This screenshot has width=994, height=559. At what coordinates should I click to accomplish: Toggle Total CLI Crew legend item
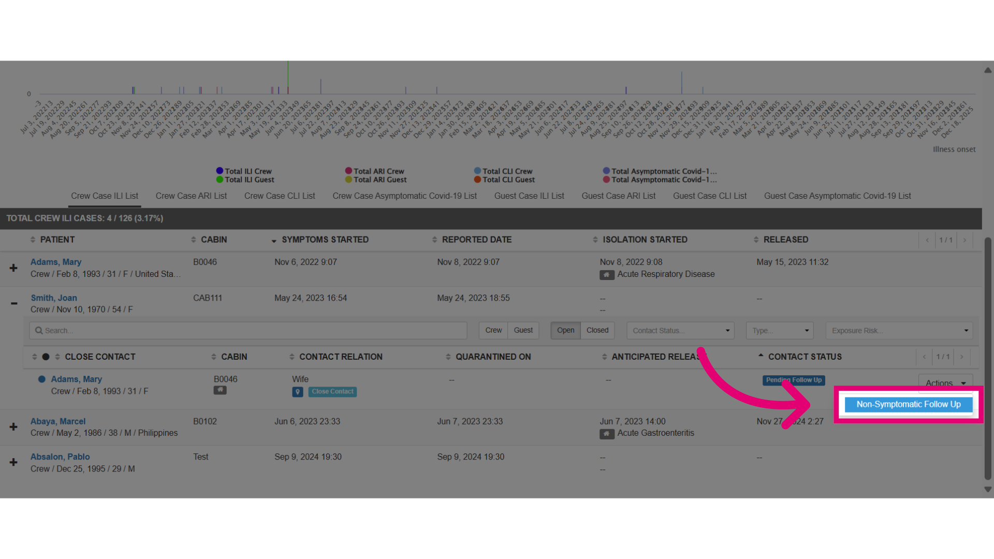tap(503, 171)
